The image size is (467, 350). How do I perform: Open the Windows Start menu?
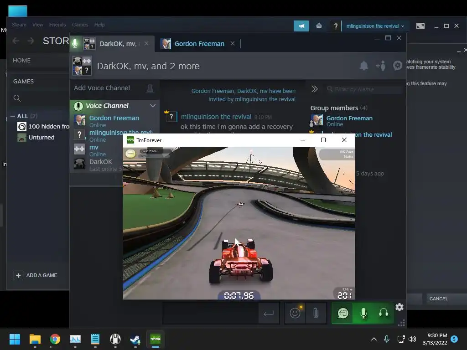point(15,339)
